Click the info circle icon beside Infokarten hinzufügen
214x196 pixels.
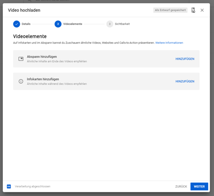click(x=21, y=81)
